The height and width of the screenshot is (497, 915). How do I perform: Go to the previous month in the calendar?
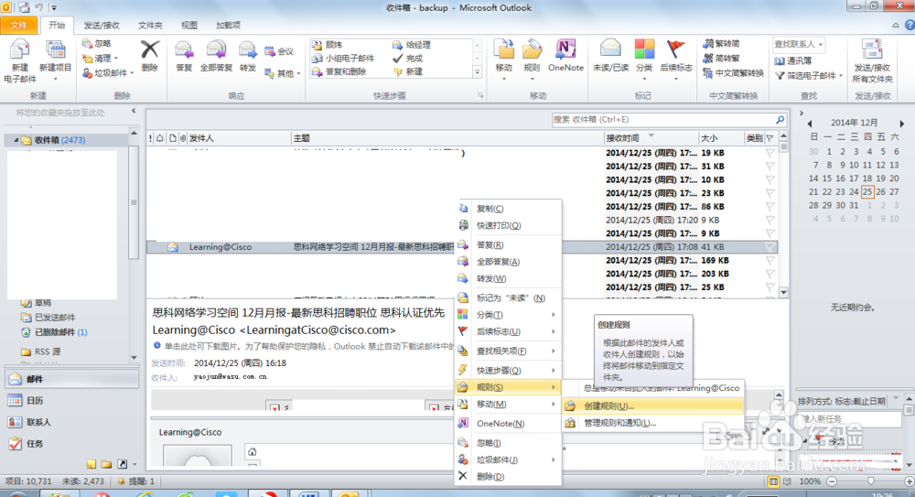pyautogui.click(x=810, y=124)
